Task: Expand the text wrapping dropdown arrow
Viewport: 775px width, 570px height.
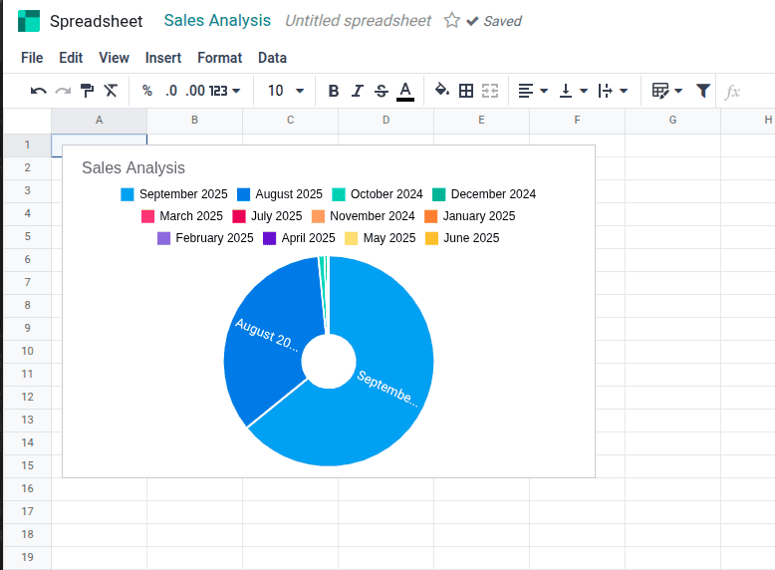Action: [x=624, y=91]
